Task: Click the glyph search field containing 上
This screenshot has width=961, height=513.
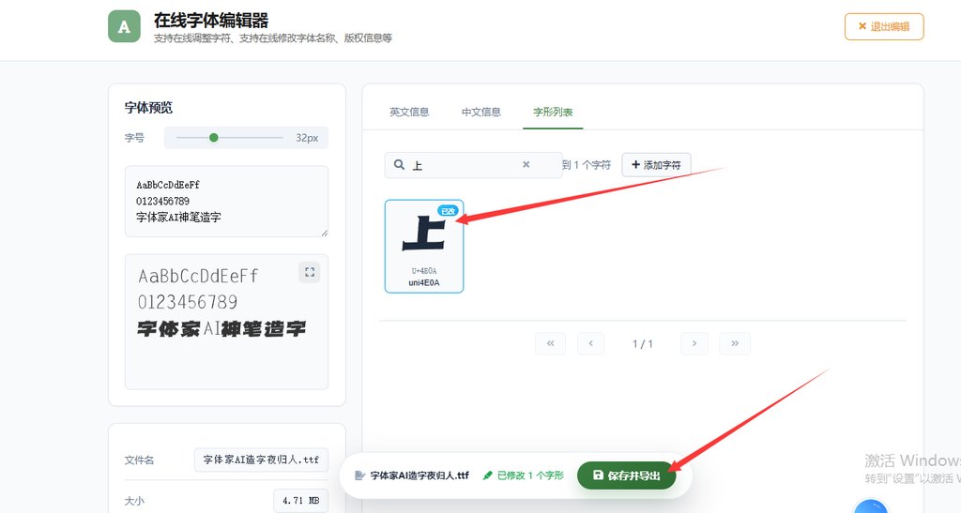Action: pos(473,165)
